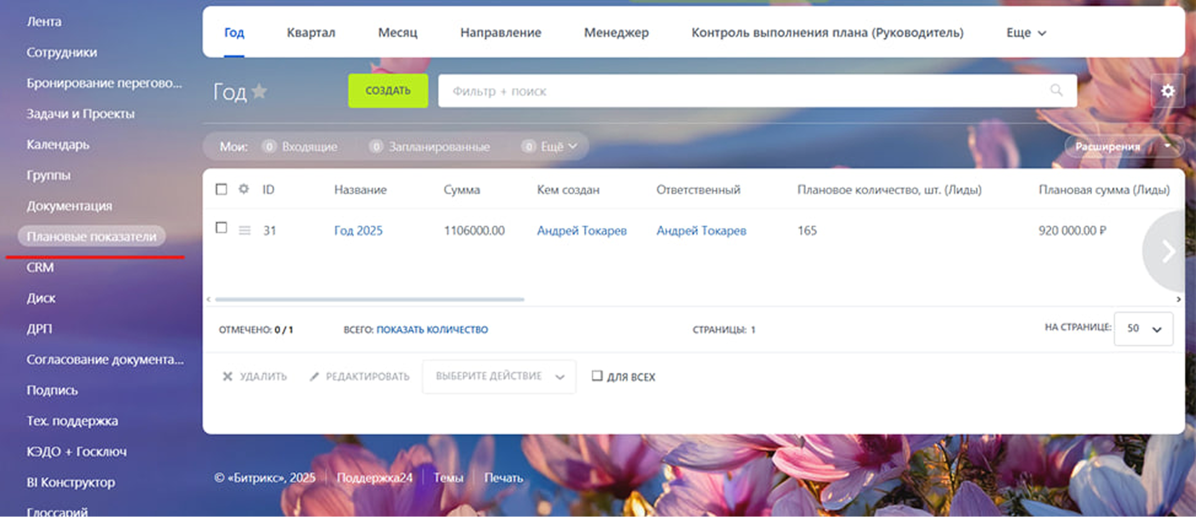Open the Менеджер tab
Screen dimensions: 1196x517
coord(616,33)
